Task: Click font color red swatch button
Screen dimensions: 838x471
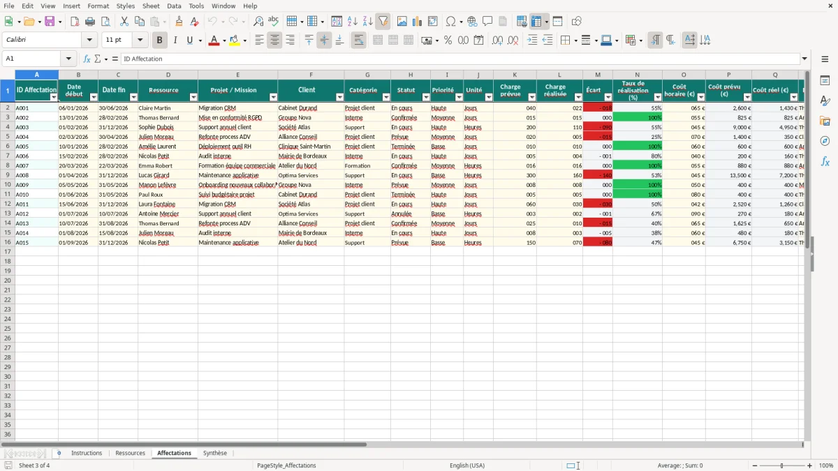Action: click(x=214, y=40)
